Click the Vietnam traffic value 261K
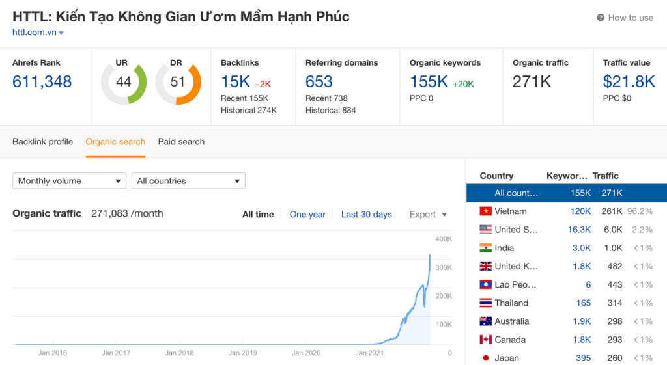The height and width of the screenshot is (365, 667). 612,211
